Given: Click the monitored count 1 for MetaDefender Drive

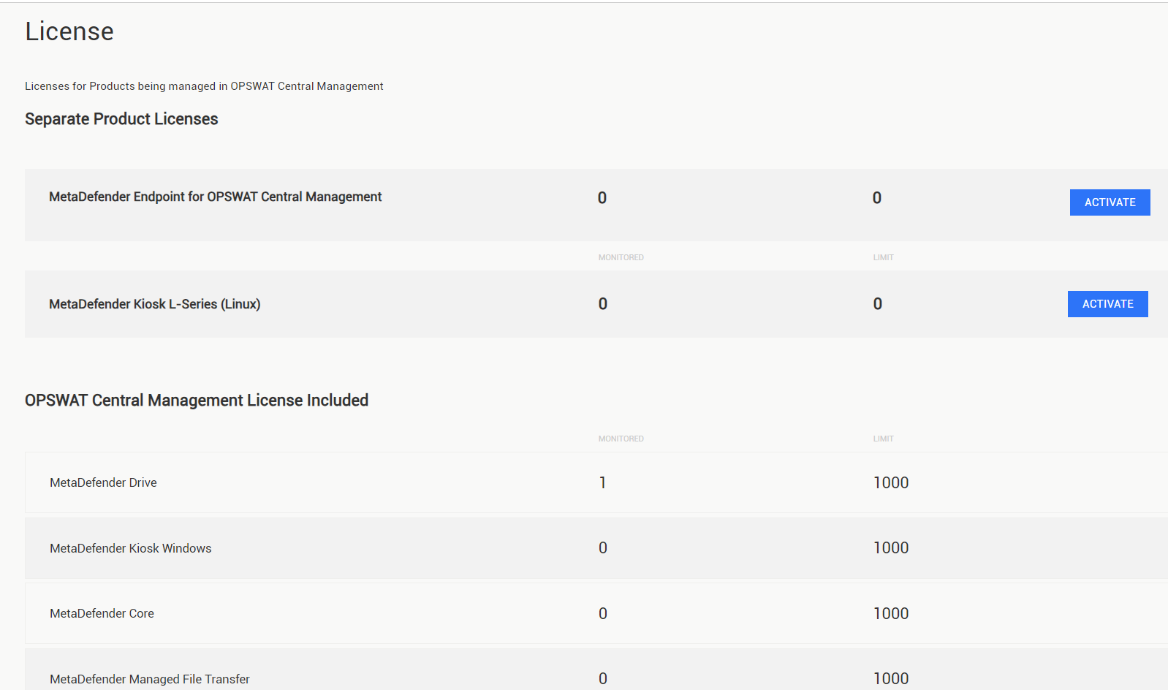Looking at the screenshot, I should point(602,482).
